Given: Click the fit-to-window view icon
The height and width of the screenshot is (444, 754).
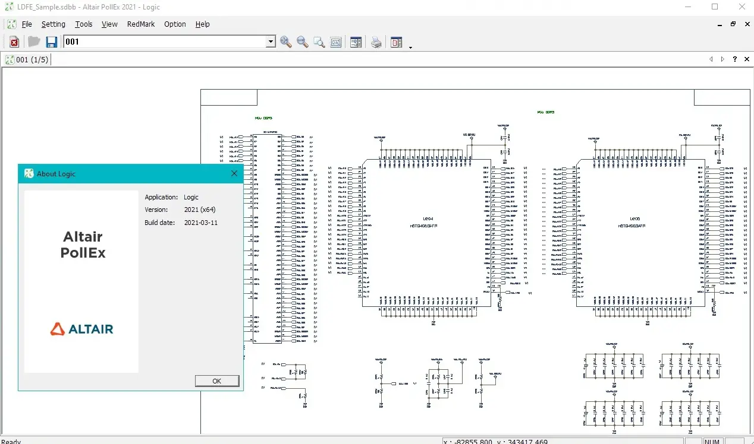Looking at the screenshot, I should click(x=336, y=42).
